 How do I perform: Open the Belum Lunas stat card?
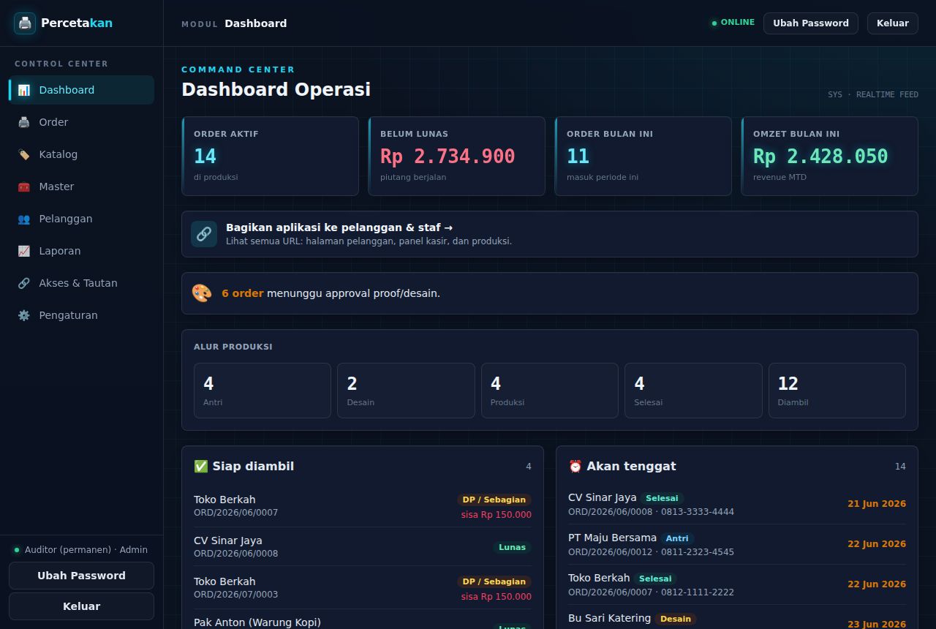(456, 157)
